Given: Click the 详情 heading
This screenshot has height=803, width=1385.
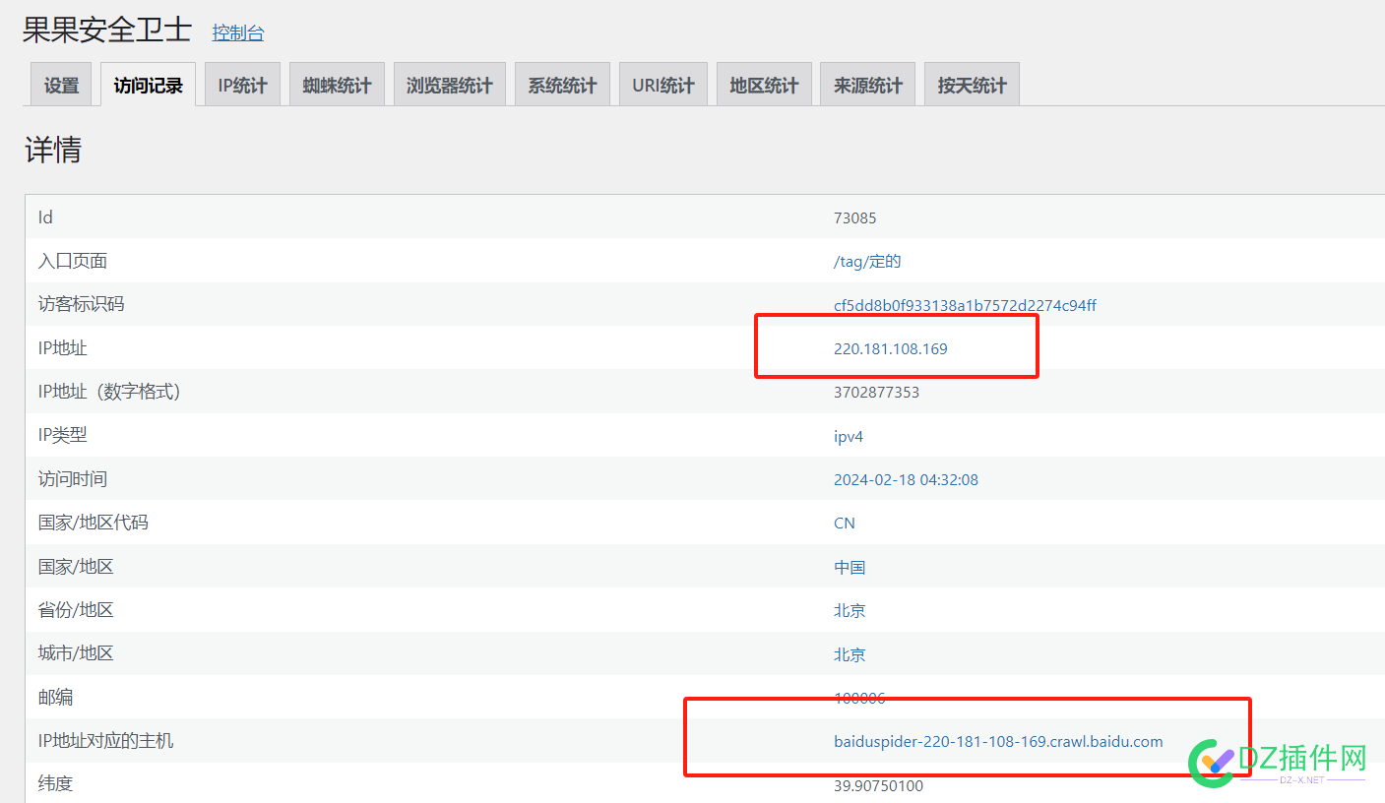Looking at the screenshot, I should [x=53, y=151].
